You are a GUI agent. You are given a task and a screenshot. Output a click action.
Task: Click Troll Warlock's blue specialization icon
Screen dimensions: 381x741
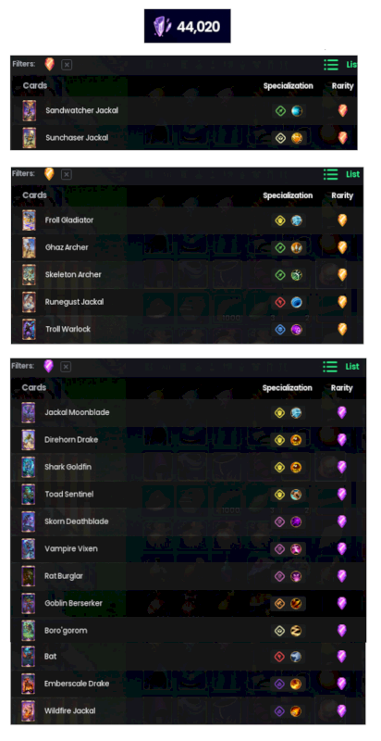(x=280, y=330)
